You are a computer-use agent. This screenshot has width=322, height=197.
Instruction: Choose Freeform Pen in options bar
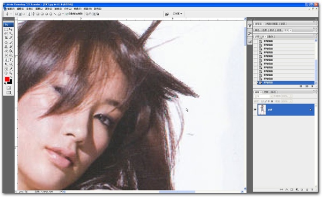(x=33, y=14)
